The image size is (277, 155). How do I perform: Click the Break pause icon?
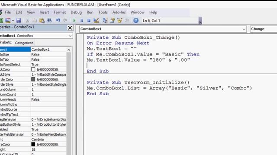(82, 21)
